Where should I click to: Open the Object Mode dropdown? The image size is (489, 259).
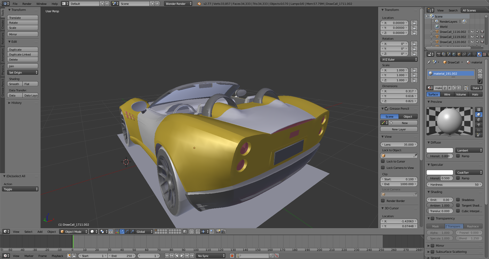click(x=74, y=231)
